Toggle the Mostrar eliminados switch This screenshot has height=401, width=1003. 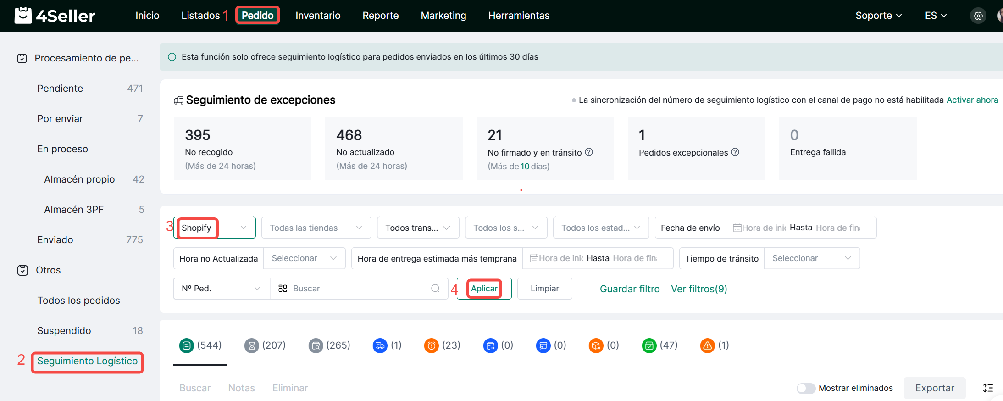point(805,388)
